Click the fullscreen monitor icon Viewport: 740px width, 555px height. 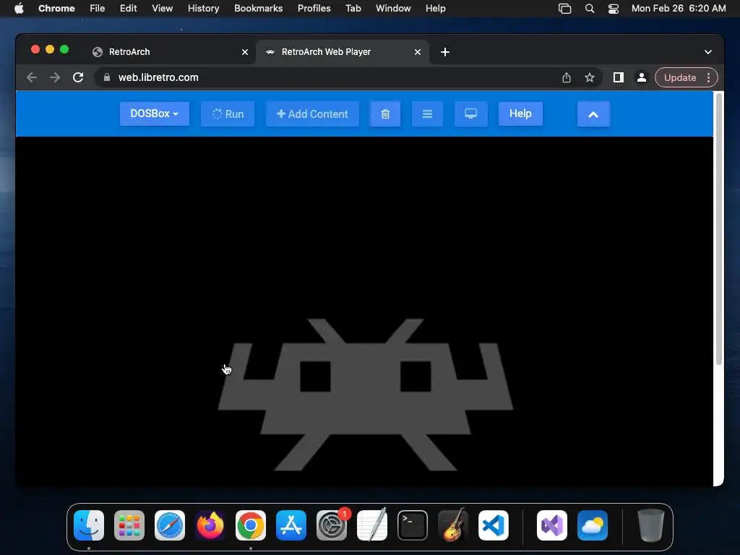tap(470, 113)
